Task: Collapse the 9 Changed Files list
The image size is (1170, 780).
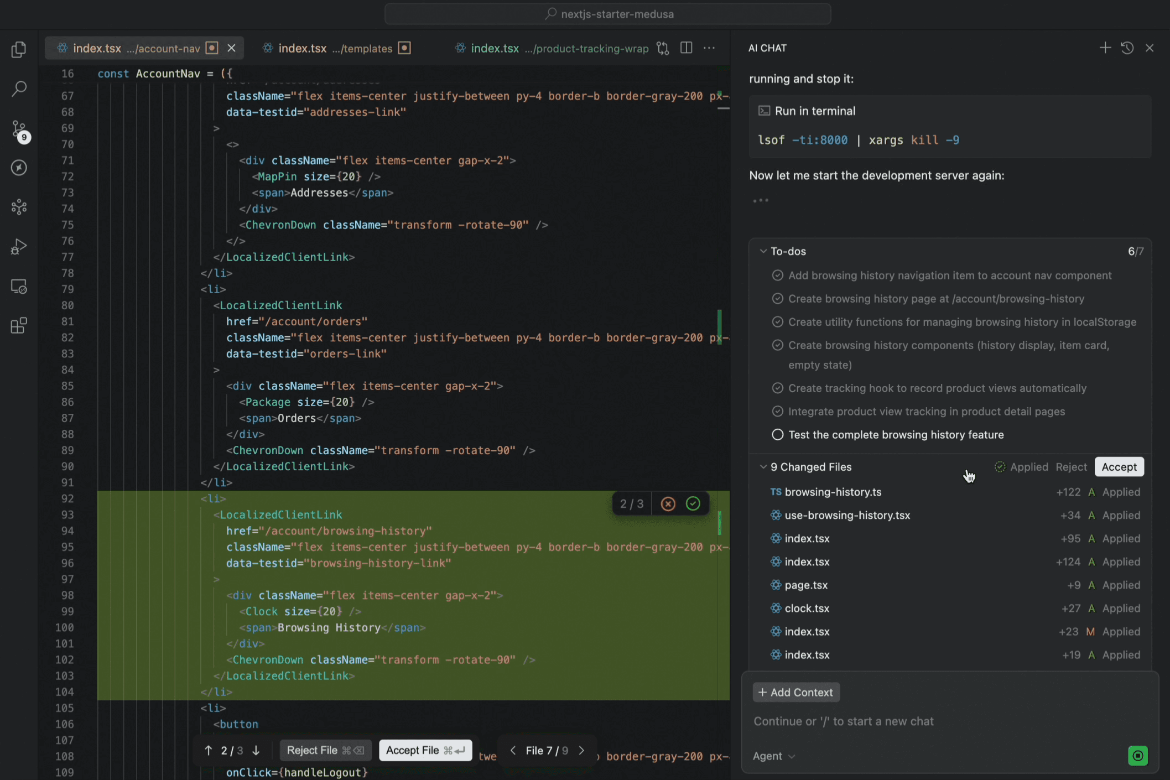Action: [x=763, y=467]
